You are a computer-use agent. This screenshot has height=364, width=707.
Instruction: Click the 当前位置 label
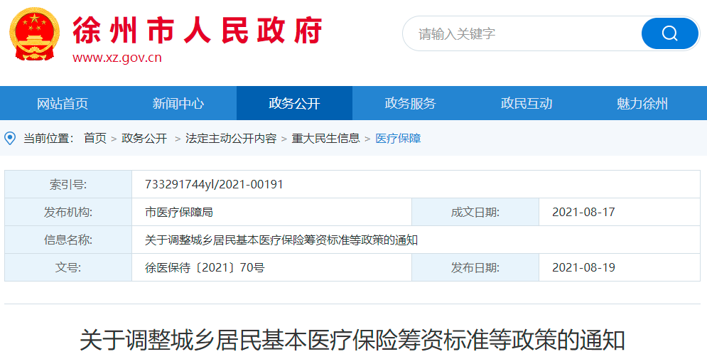pos(49,138)
